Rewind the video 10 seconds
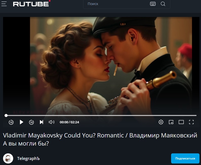Viewport: 201px width, 165px height. (x=11, y=122)
